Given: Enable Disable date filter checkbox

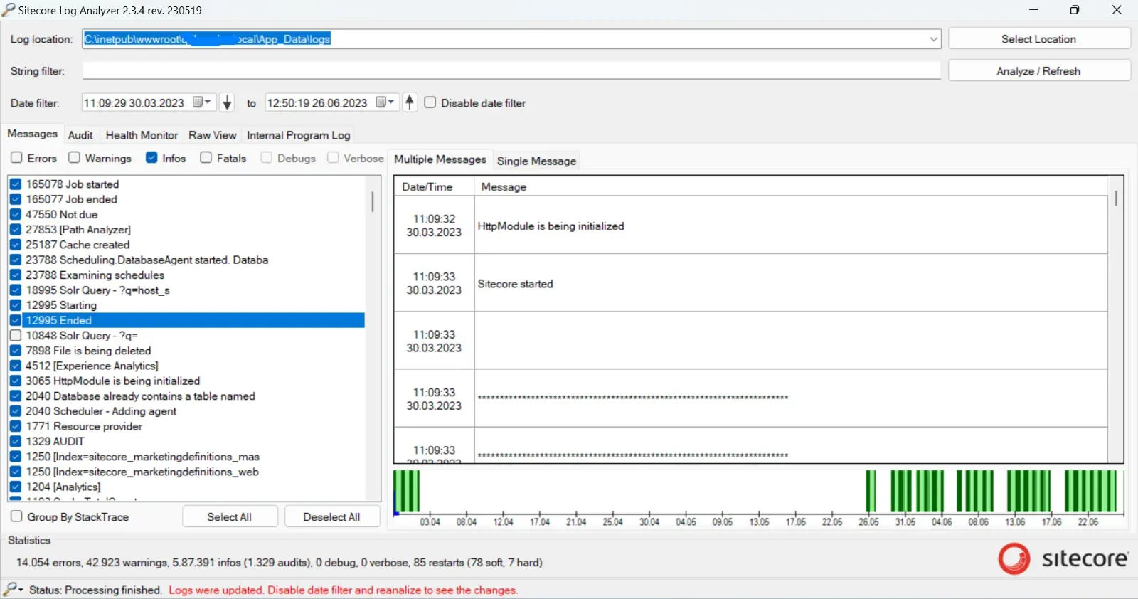Looking at the screenshot, I should pos(430,102).
